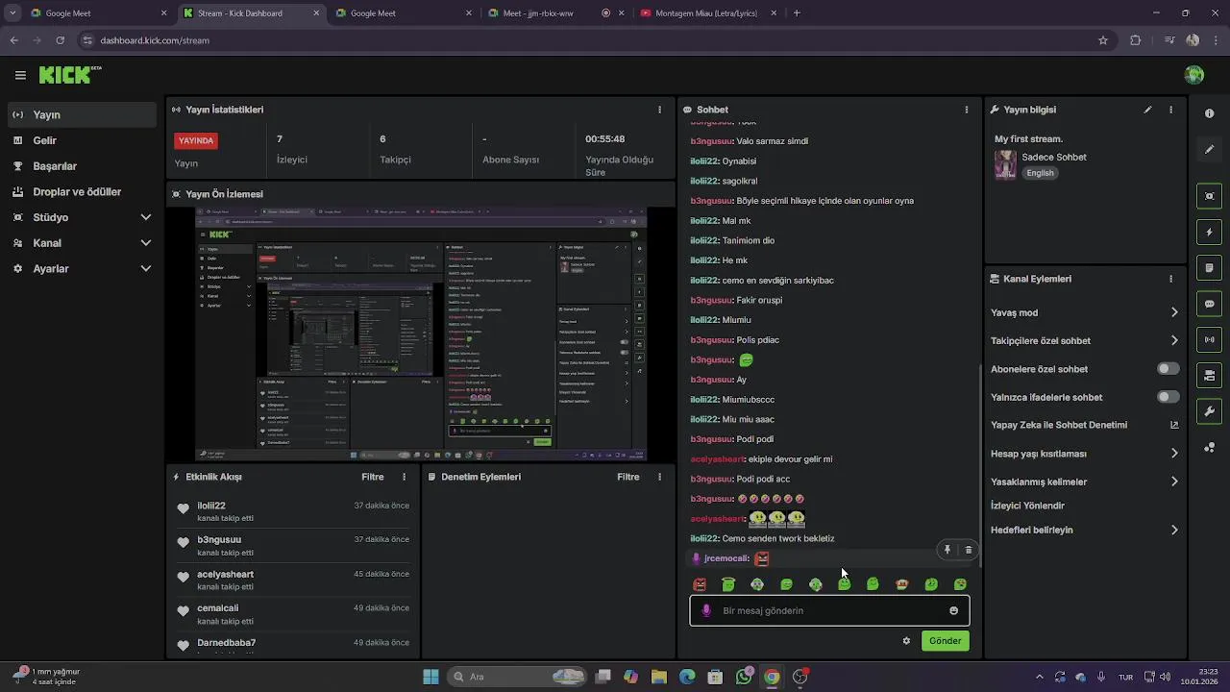Open Hedefleri belirleyin options arrow
This screenshot has width=1230, height=692.
(1174, 530)
